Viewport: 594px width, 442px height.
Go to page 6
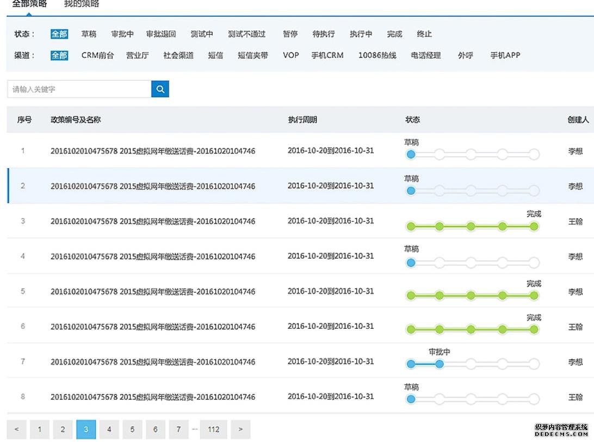[x=156, y=429]
